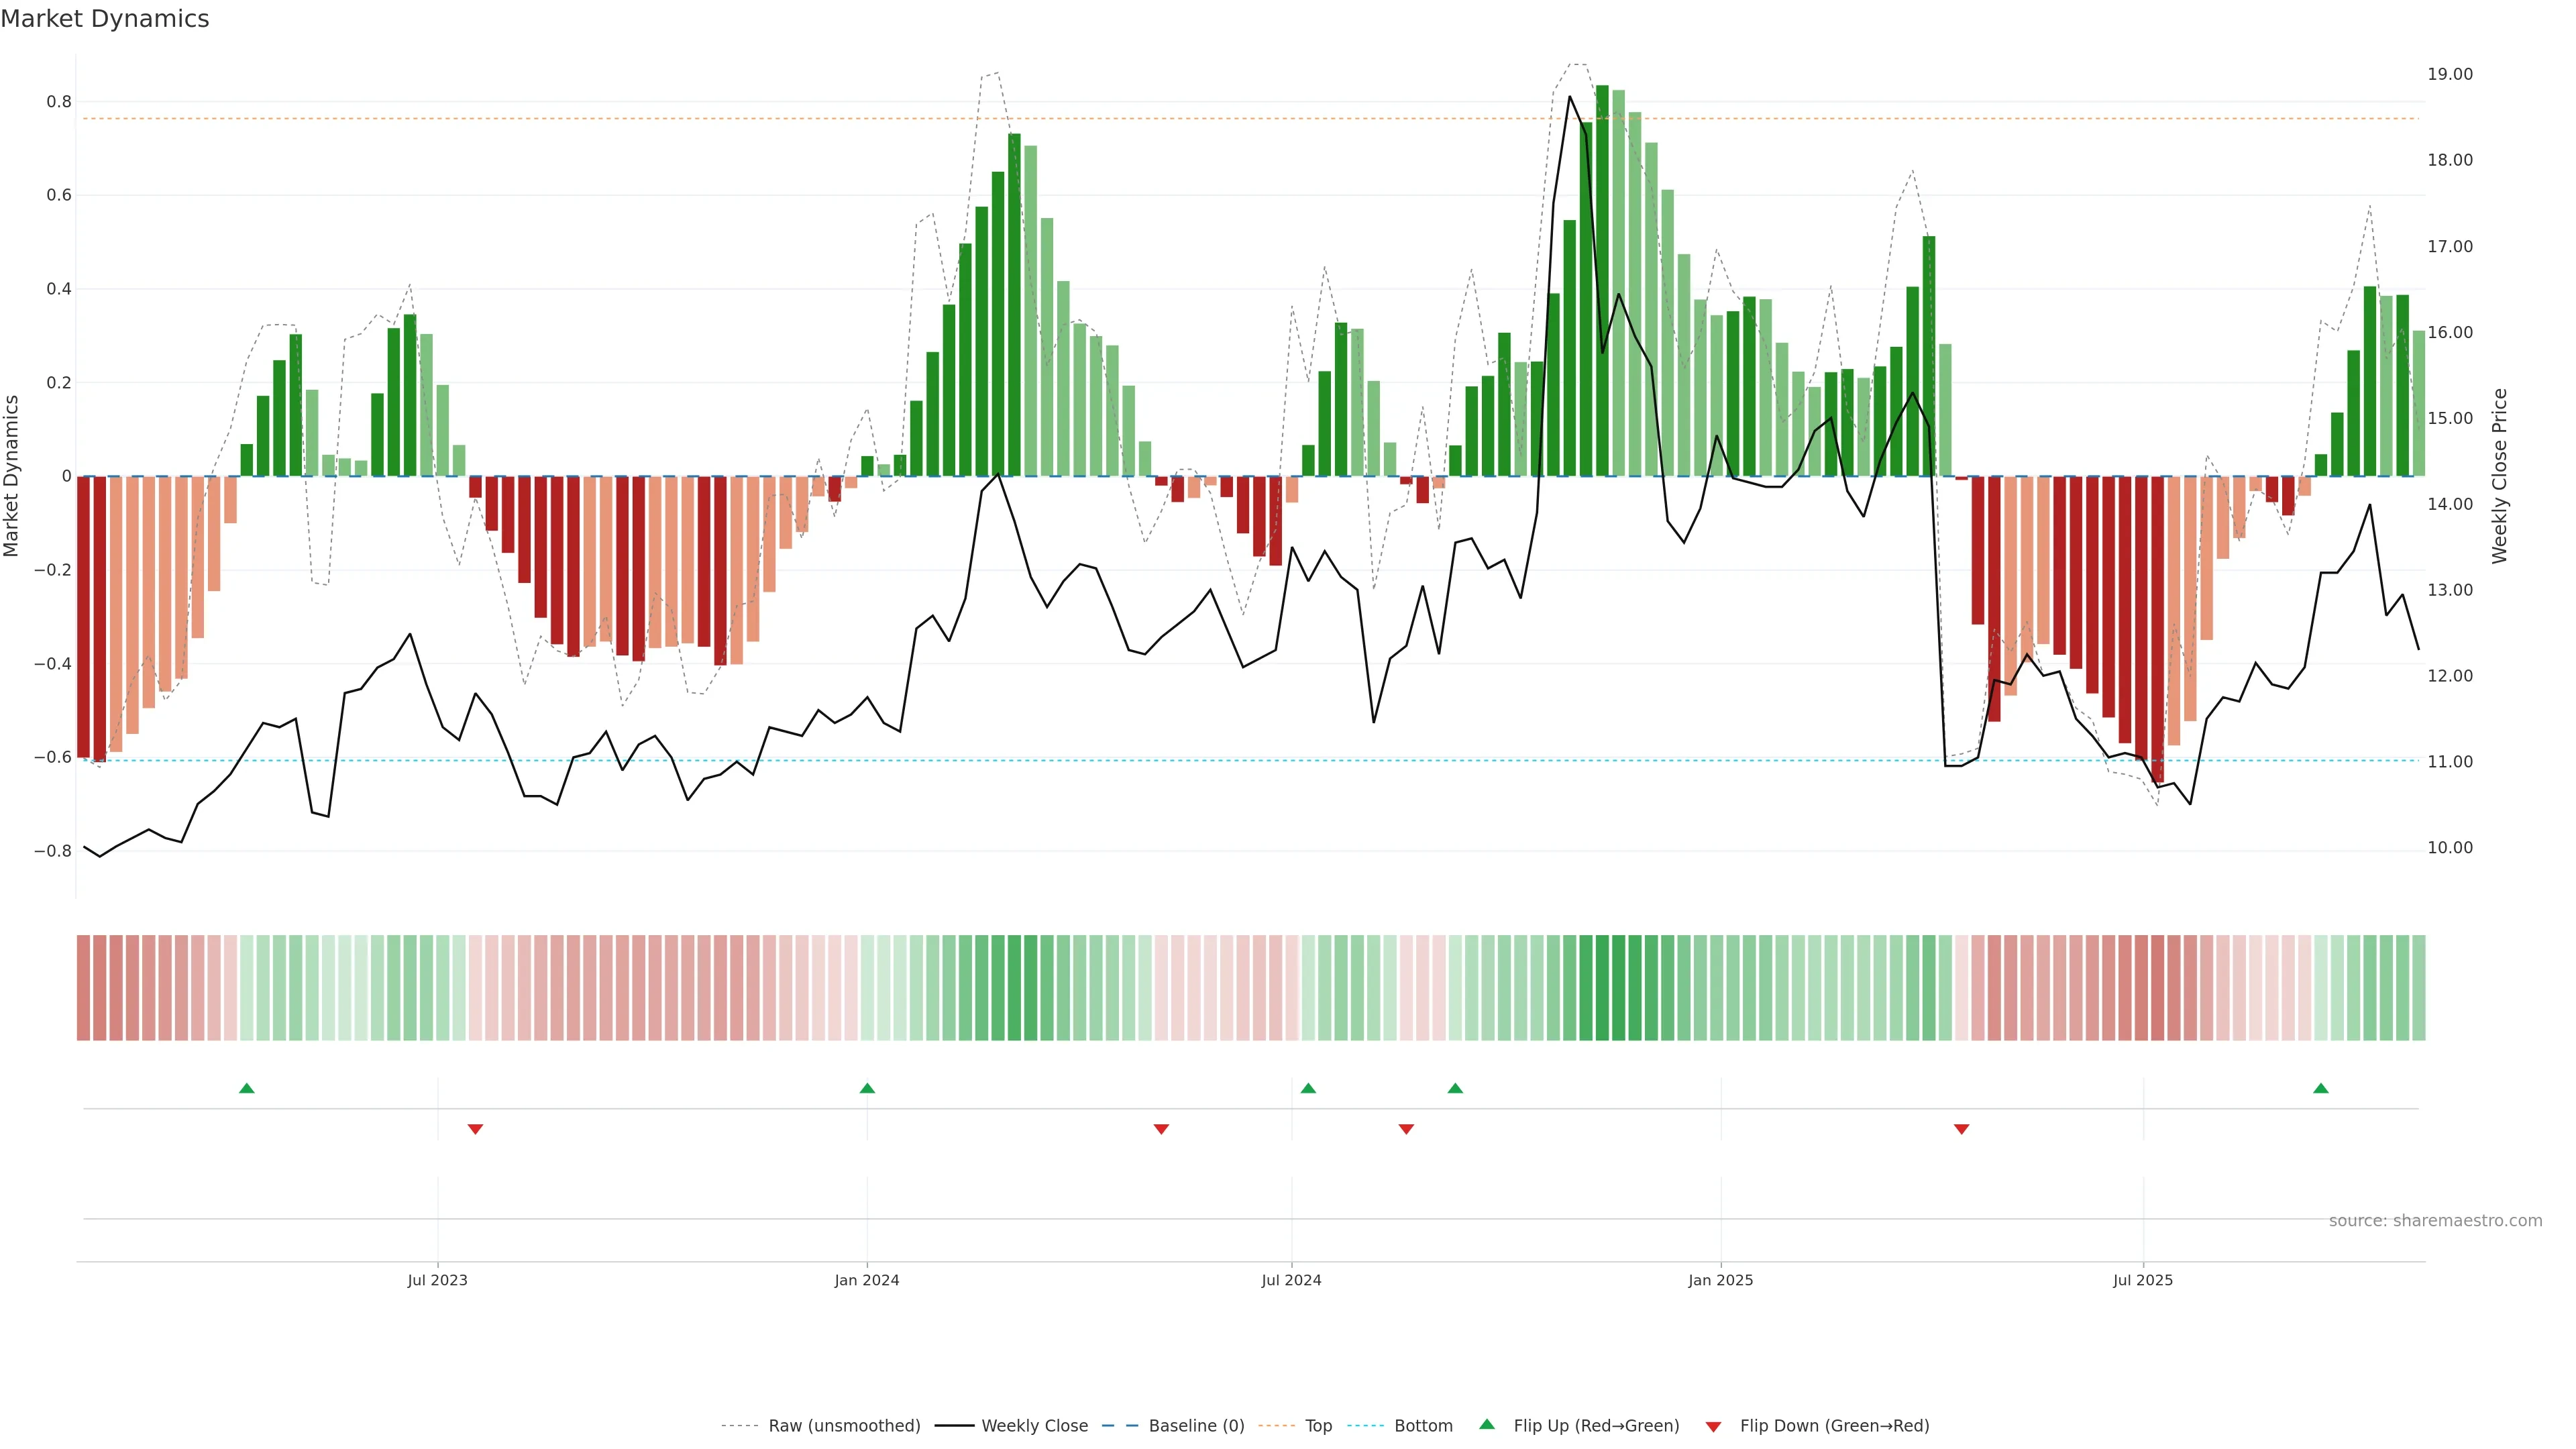Image resolution: width=2576 pixels, height=1449 pixels.
Task: Toggle the Baseline (0) legend entry
Action: (1196, 1426)
